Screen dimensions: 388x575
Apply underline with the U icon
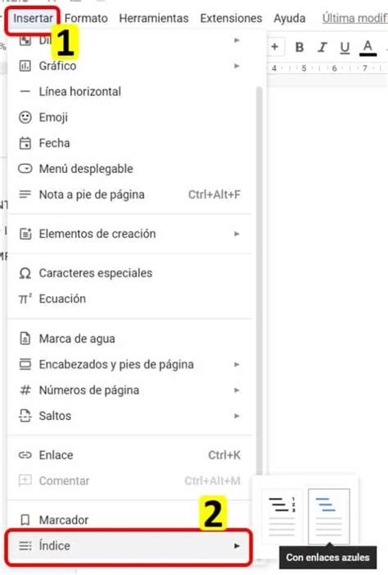tap(345, 48)
